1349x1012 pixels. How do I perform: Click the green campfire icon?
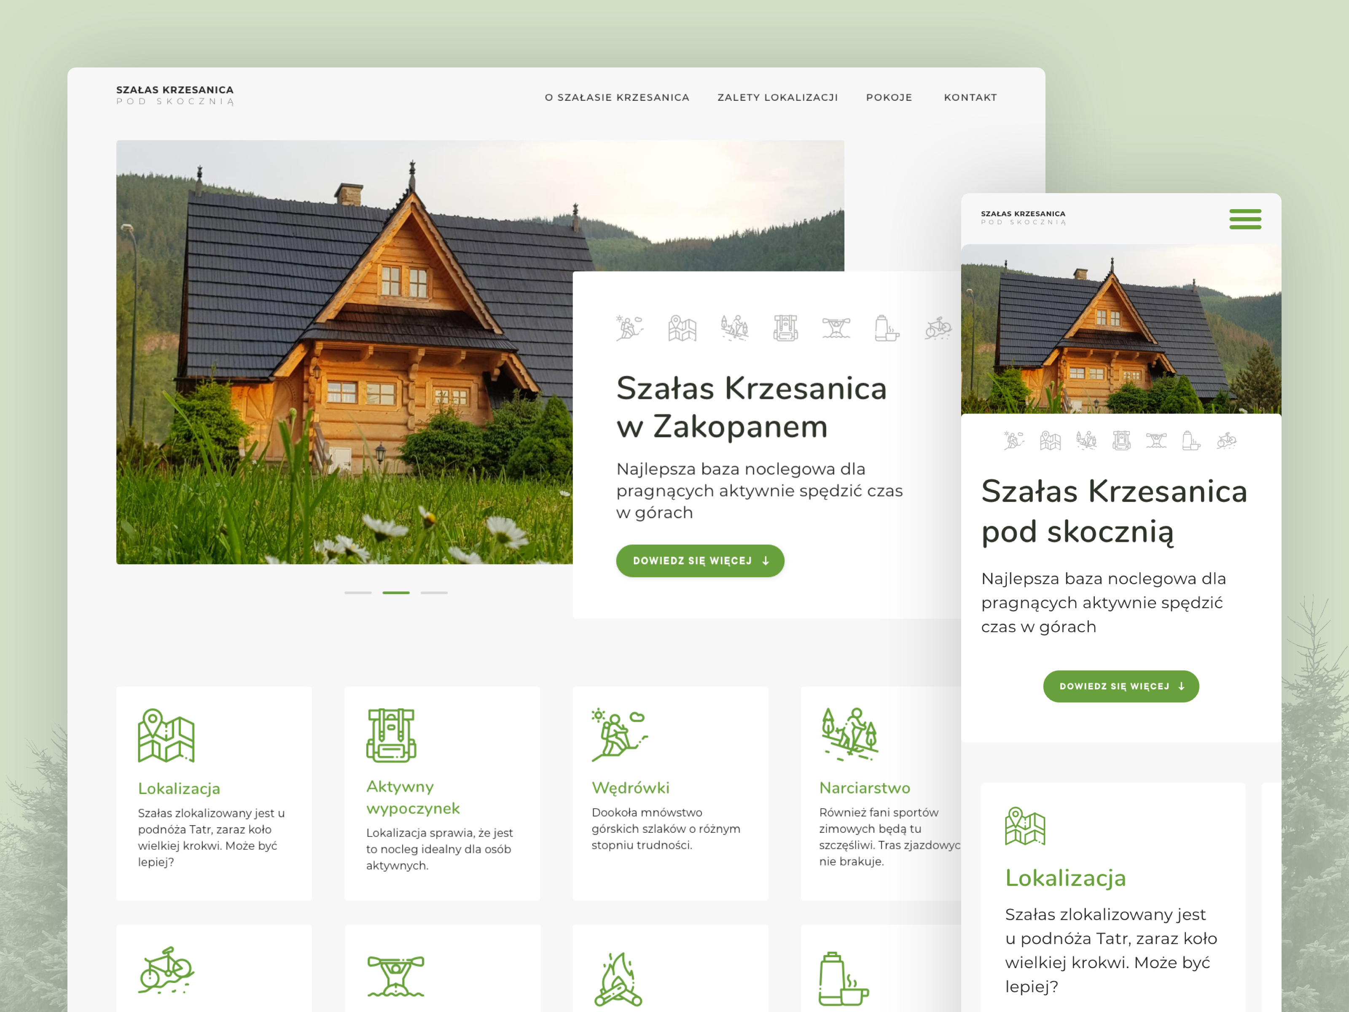coord(618,978)
